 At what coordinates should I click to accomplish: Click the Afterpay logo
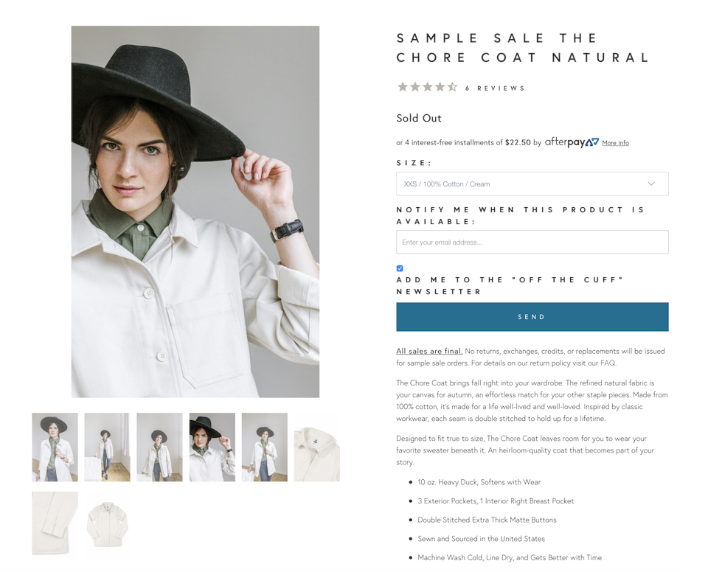[x=572, y=142]
